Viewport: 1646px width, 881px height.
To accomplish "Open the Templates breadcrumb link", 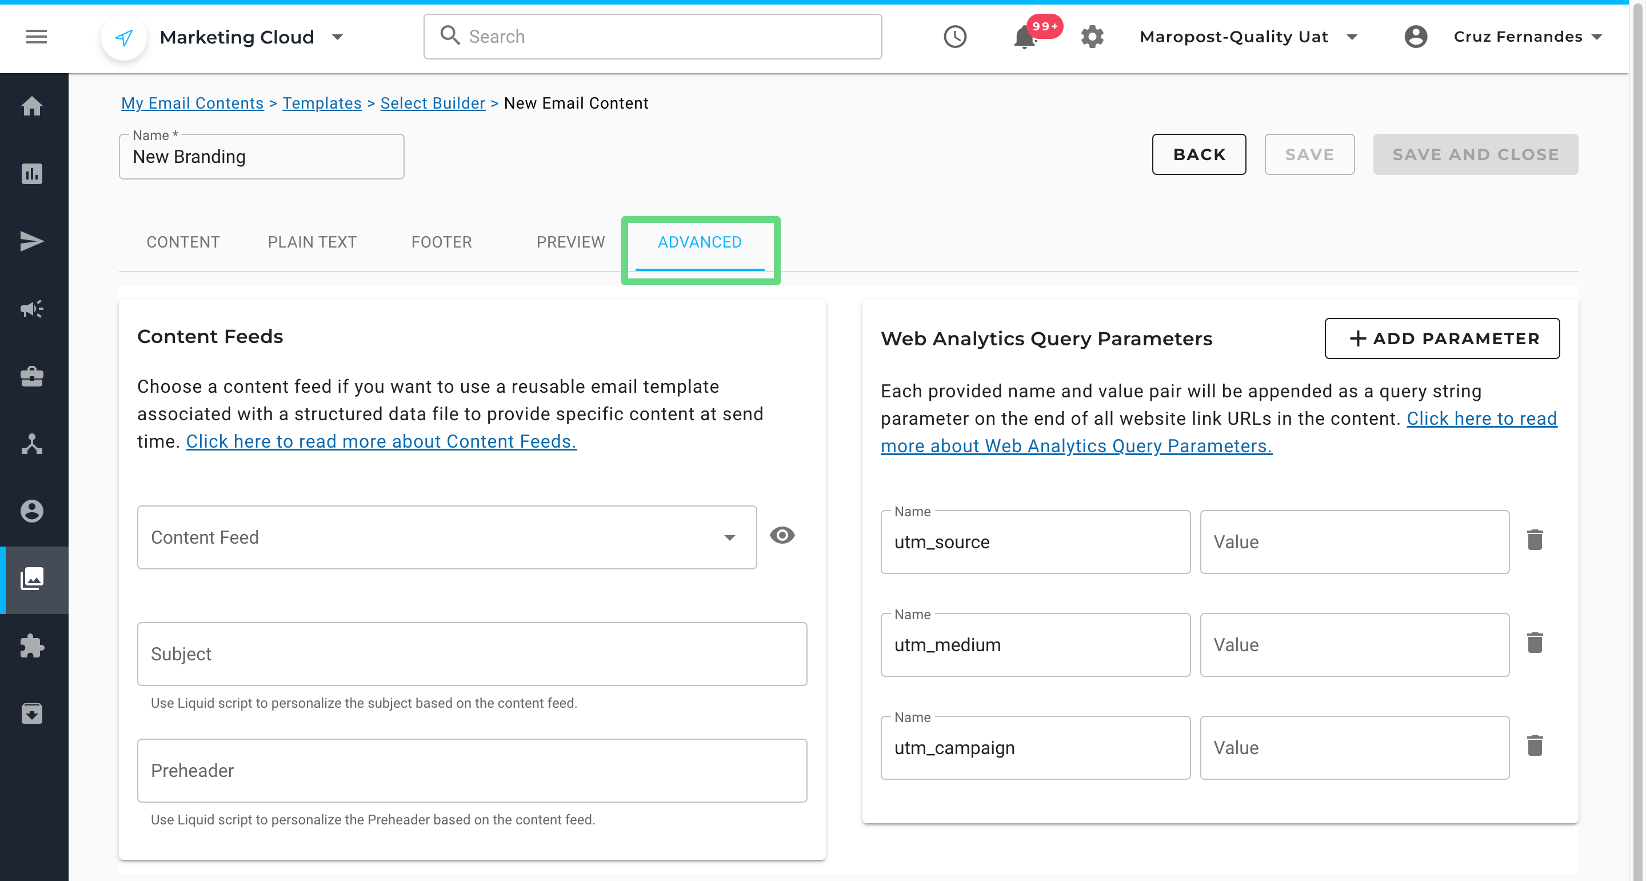I will [321, 103].
